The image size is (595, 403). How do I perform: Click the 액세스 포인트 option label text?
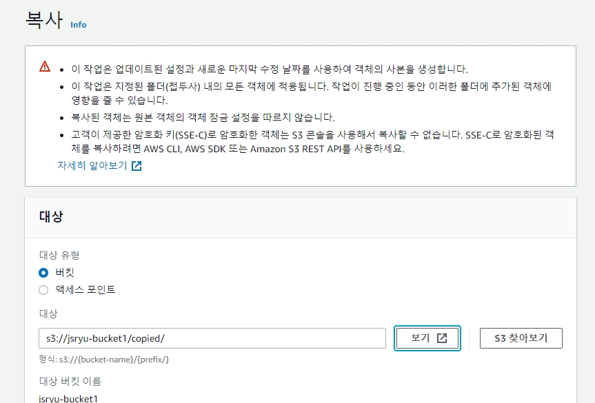click(85, 290)
